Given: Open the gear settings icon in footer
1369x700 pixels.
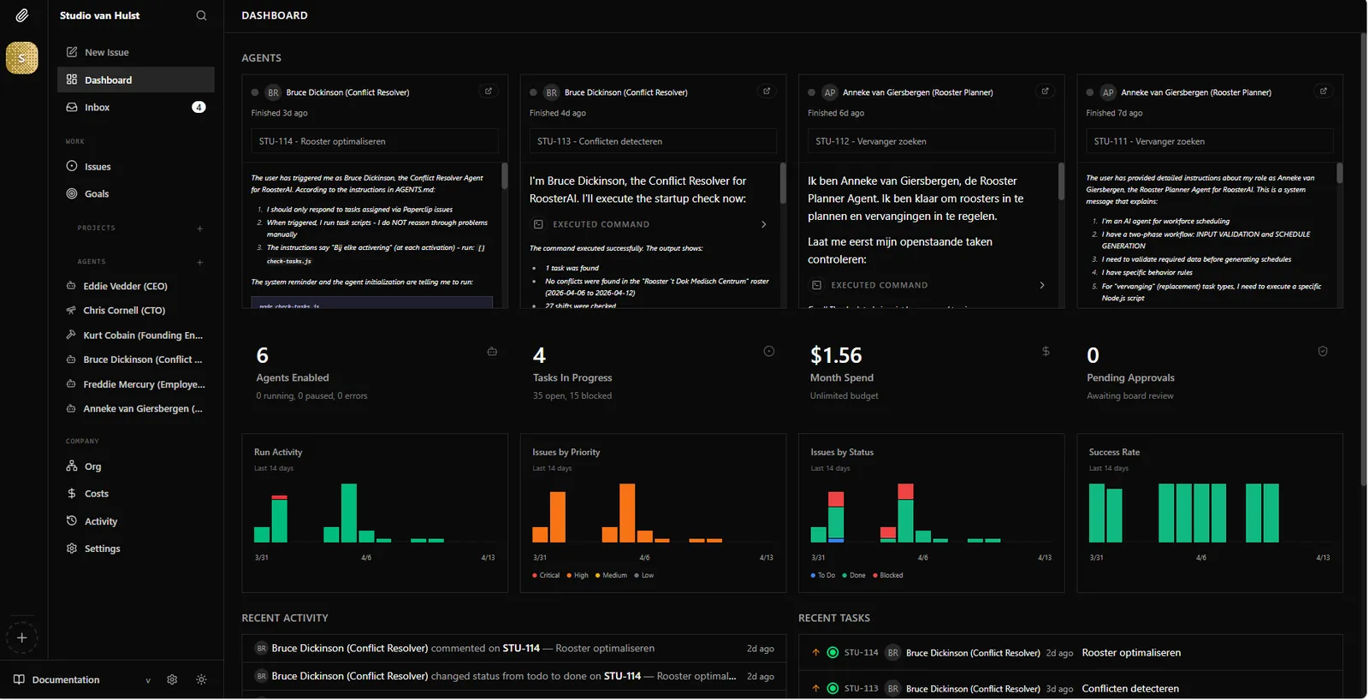Looking at the screenshot, I should pos(172,679).
